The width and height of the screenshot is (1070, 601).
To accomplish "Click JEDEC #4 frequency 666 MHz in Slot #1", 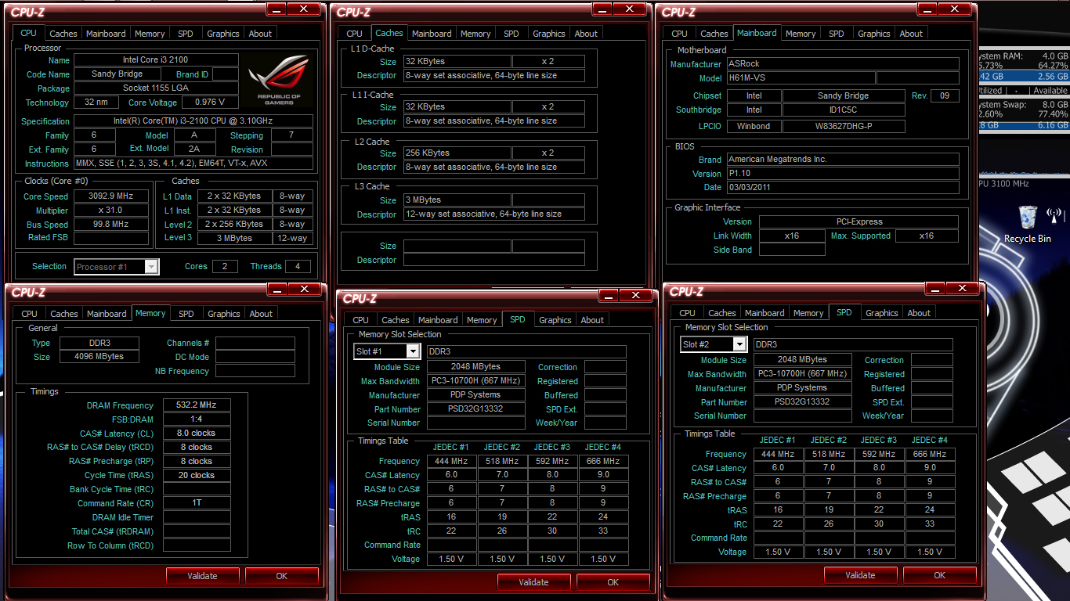I will [x=603, y=462].
